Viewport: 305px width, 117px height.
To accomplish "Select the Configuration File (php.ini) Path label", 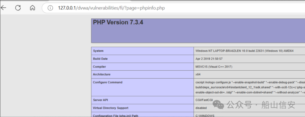I will (x=116, y=116).
